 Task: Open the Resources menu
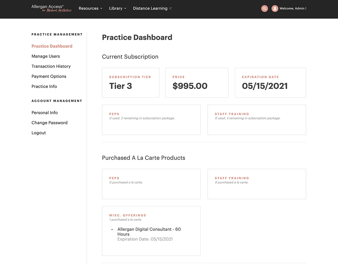[x=91, y=8]
